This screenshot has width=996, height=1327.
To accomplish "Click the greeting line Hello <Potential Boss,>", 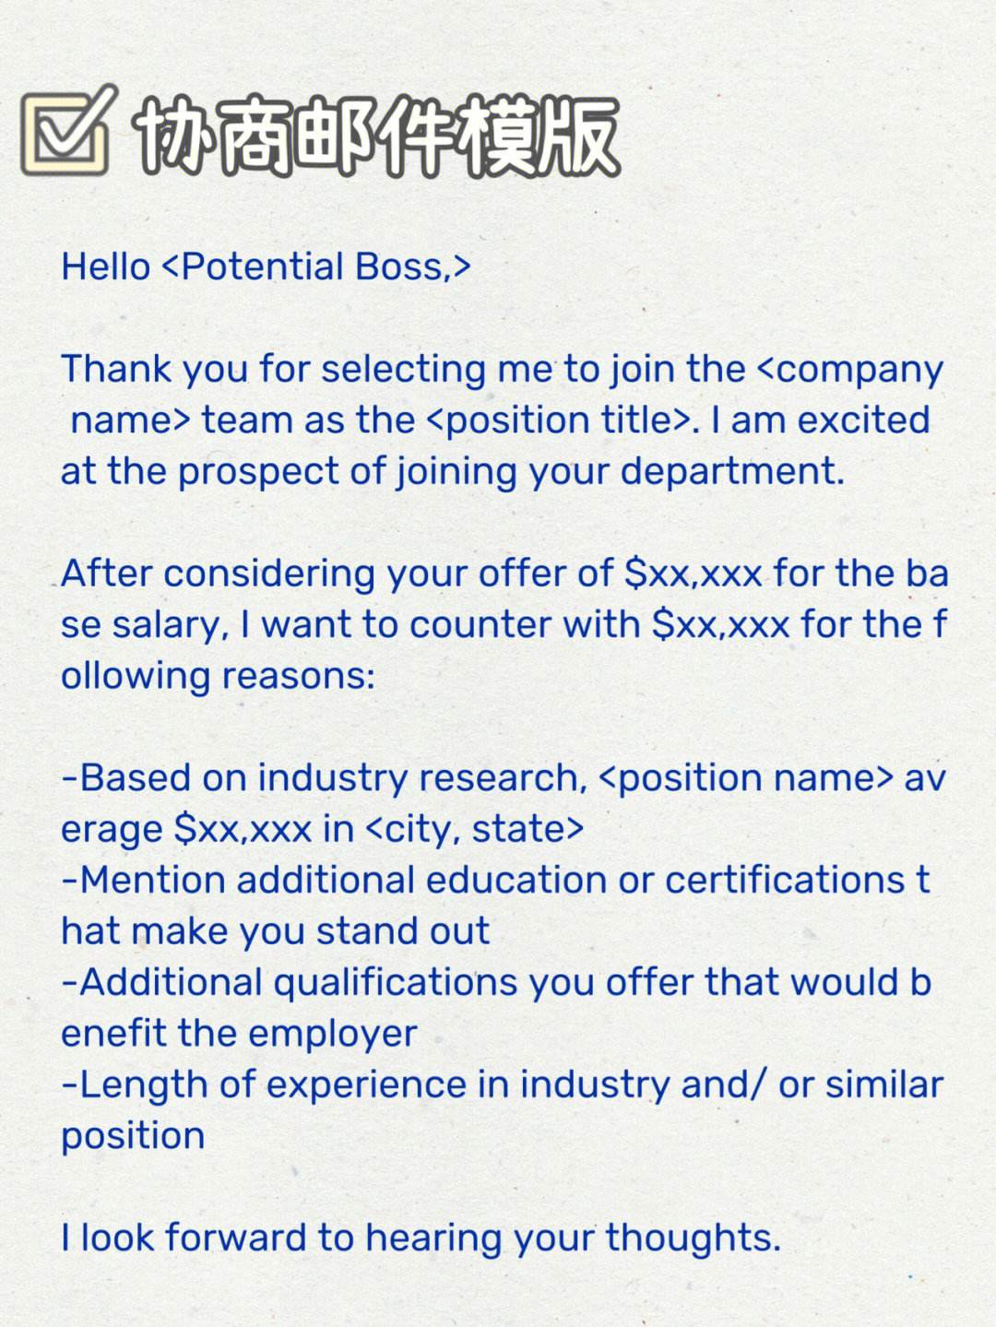I will click(266, 267).
